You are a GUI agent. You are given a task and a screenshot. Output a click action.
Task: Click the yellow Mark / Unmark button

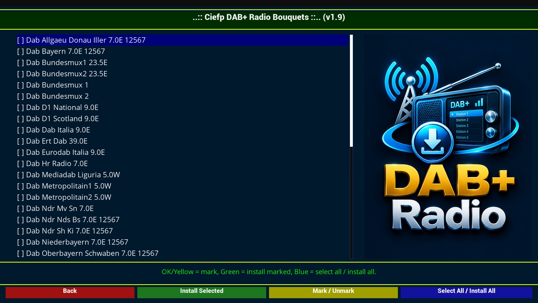[x=333, y=292]
